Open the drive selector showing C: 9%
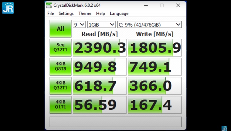The width and height of the screenshot is (231, 131). tap(149, 25)
